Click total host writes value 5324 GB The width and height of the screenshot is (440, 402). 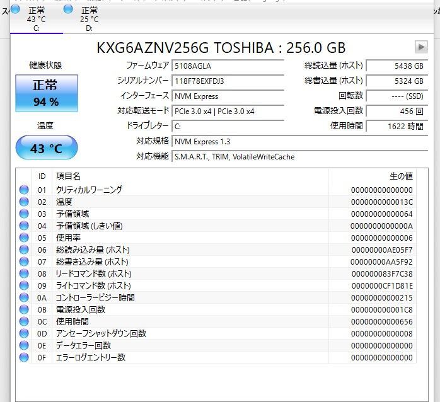click(397, 81)
